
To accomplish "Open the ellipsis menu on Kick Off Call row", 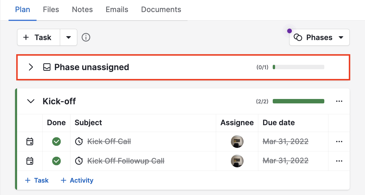I will coord(339,141).
